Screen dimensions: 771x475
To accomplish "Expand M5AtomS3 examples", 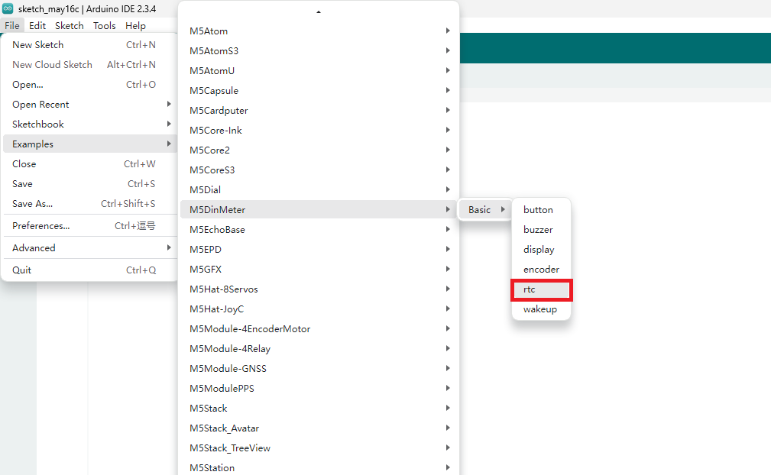I will click(x=319, y=50).
